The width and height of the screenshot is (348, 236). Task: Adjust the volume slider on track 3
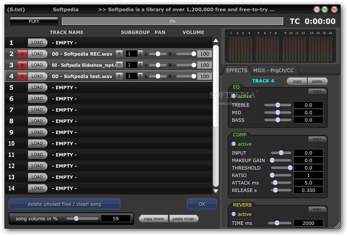coord(186,65)
